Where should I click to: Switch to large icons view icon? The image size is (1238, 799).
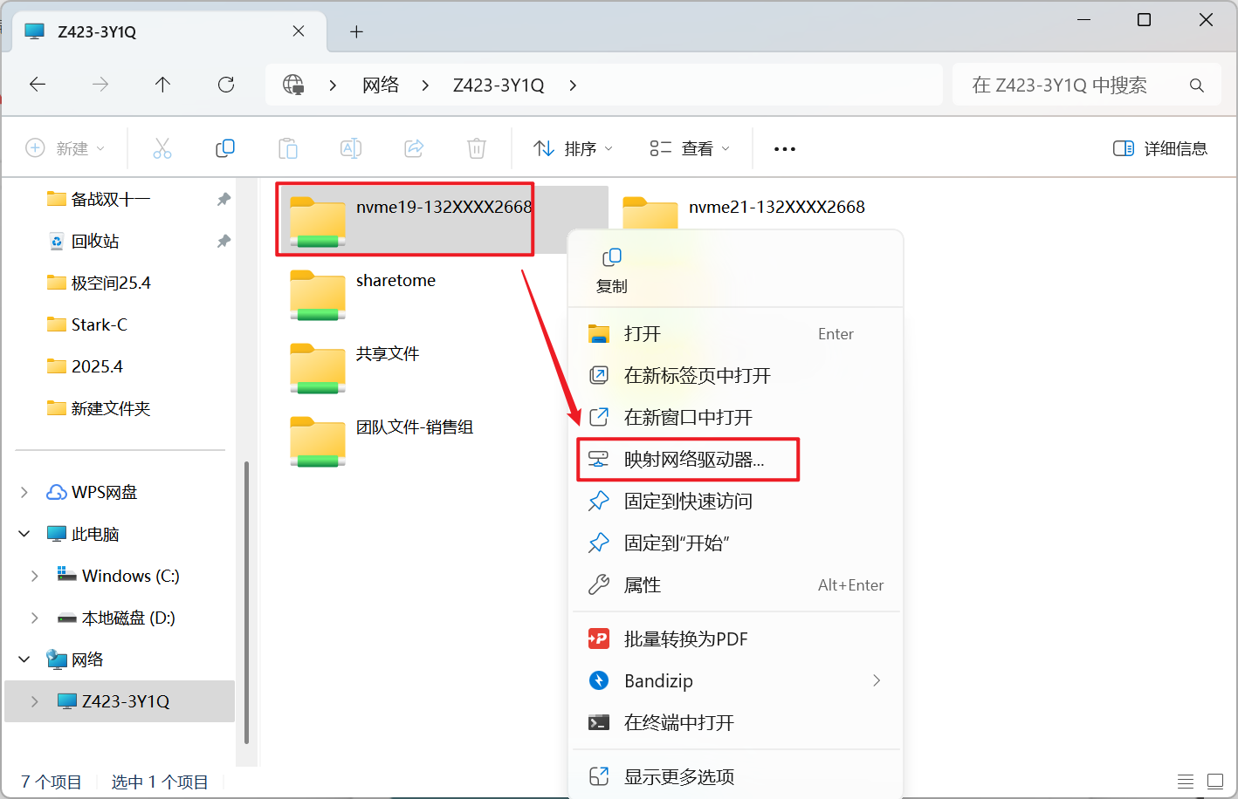(x=1215, y=781)
